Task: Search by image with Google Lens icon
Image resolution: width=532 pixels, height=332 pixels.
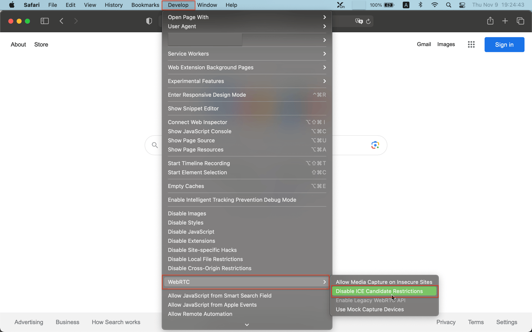Action: 375,145
